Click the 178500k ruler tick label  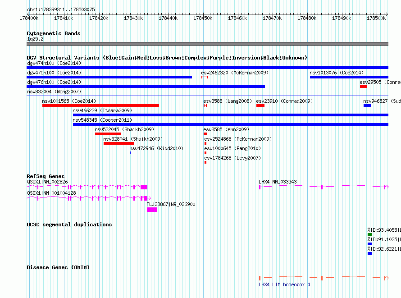point(376,18)
